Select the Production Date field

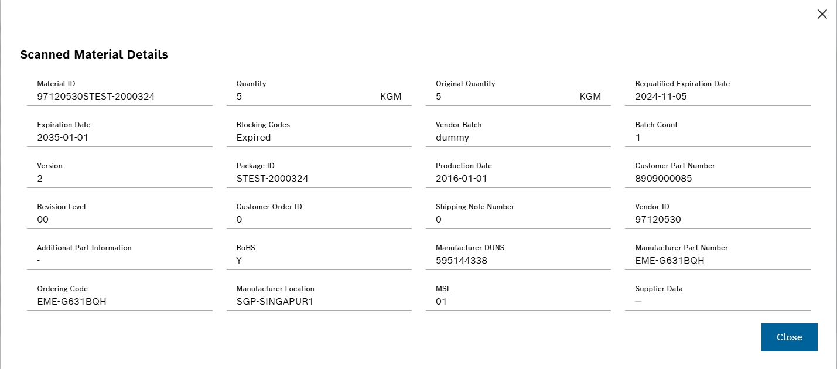point(518,173)
